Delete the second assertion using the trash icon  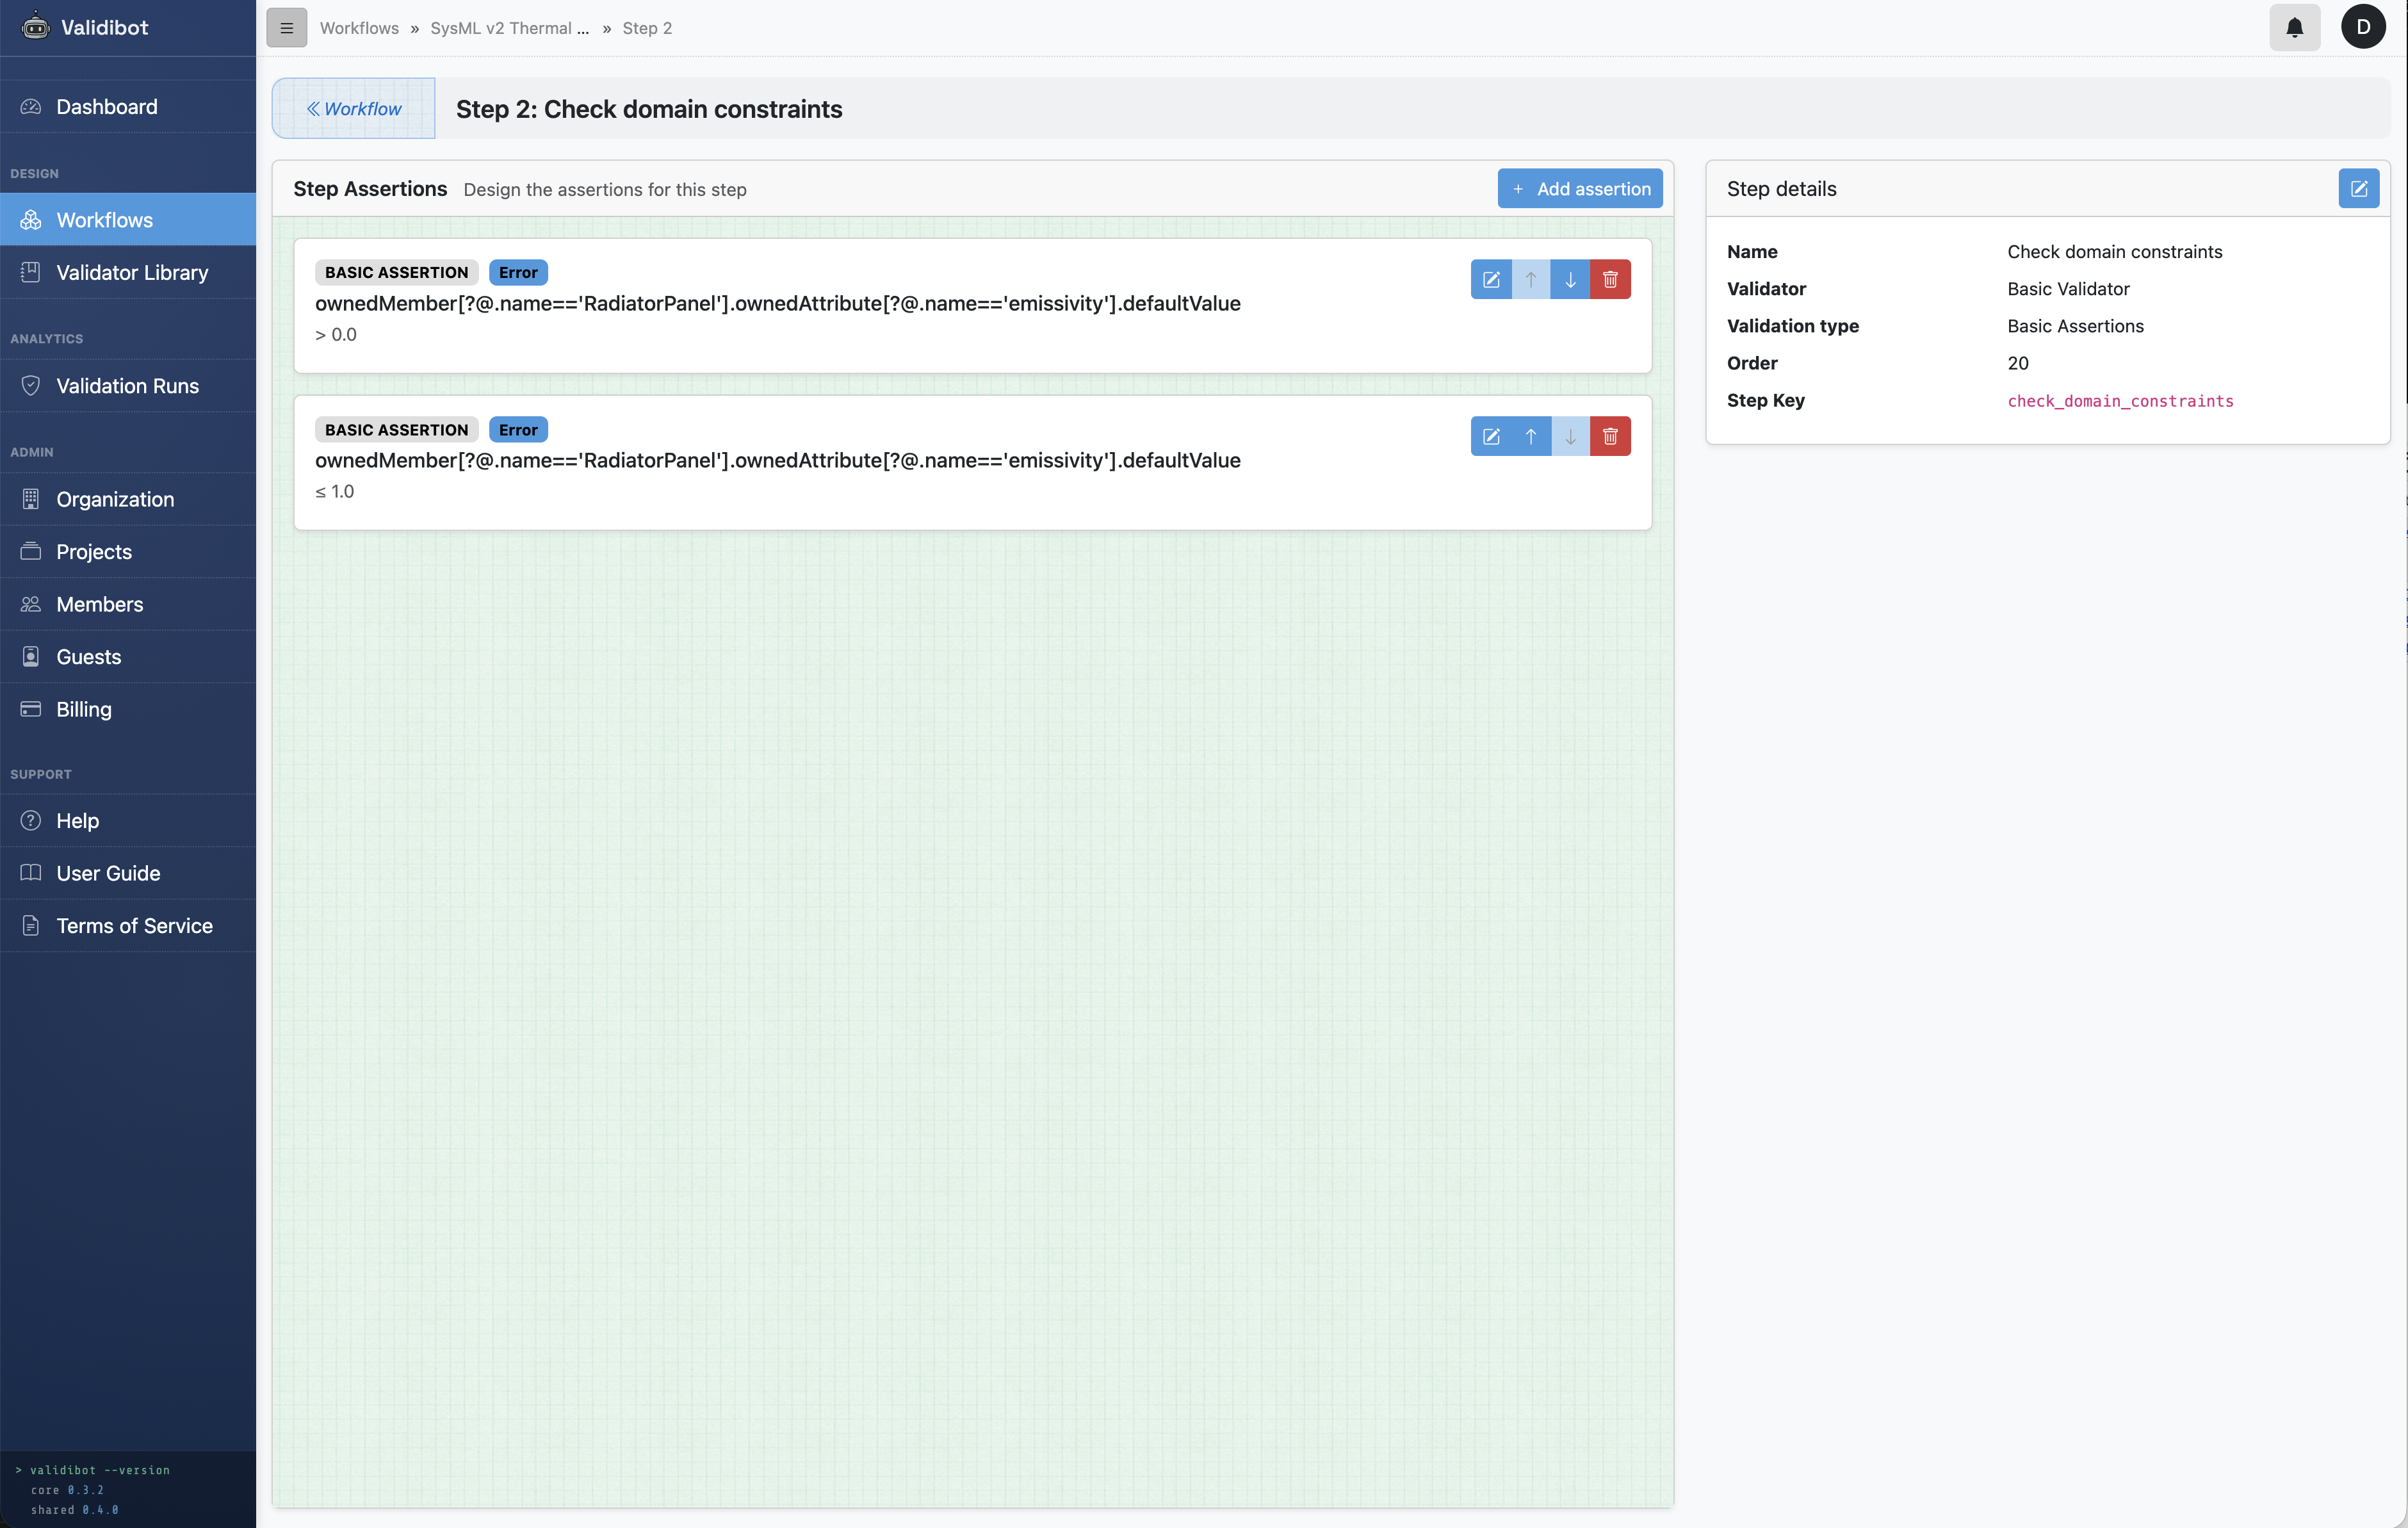pos(1610,436)
